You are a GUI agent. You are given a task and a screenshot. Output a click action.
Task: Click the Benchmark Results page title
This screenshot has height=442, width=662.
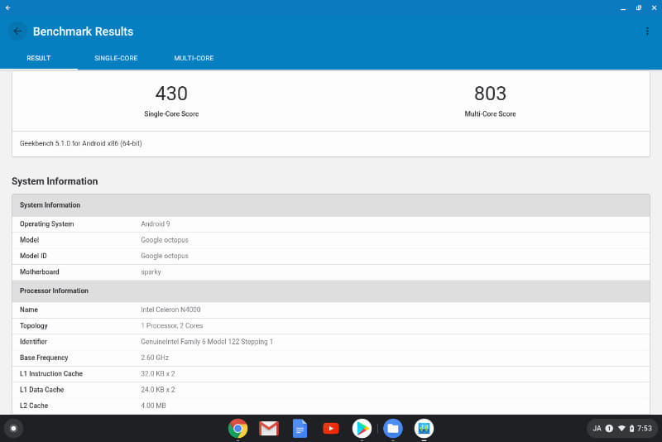[x=84, y=31]
